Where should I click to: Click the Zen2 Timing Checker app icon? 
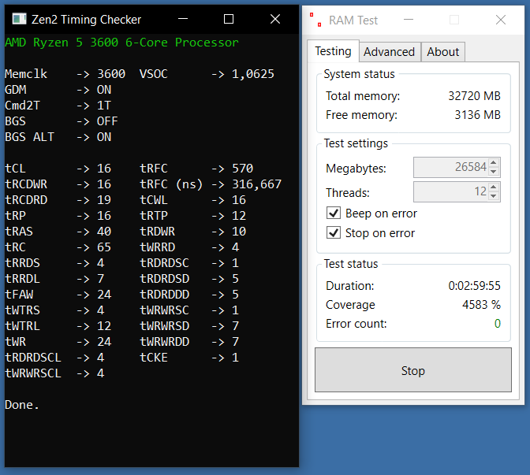point(19,19)
